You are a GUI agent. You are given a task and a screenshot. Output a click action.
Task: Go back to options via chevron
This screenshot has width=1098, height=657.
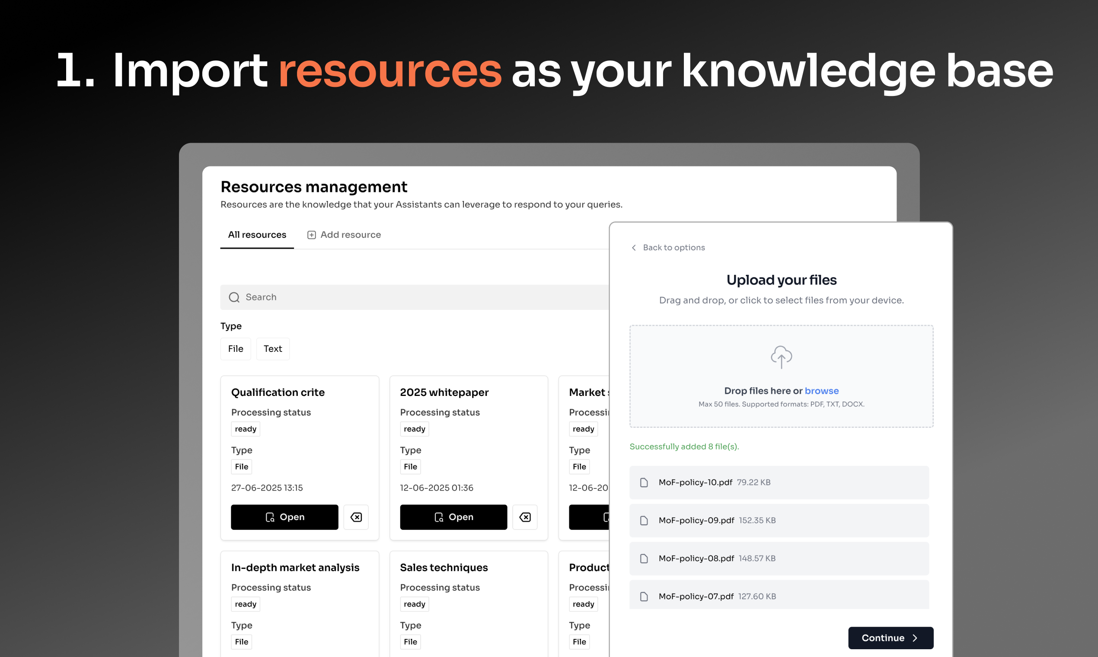(634, 248)
